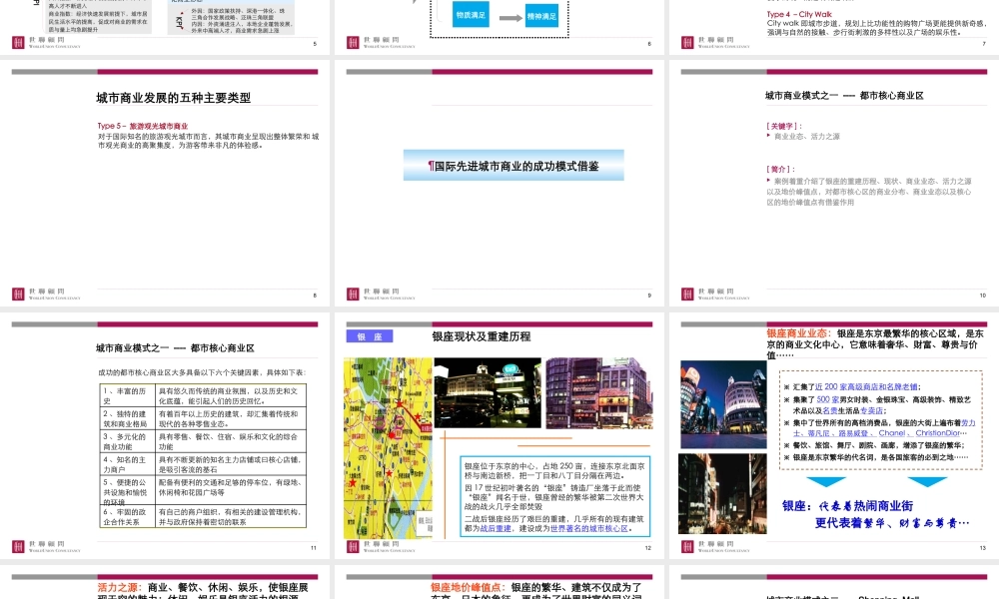Viewport: 999px width, 599px height.
Task: Select slide starting with 活力之源
Action: (165, 582)
